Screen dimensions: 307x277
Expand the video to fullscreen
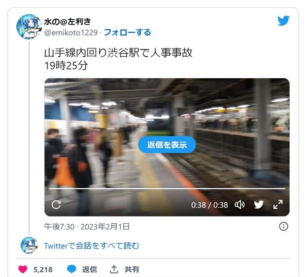[x=278, y=205]
